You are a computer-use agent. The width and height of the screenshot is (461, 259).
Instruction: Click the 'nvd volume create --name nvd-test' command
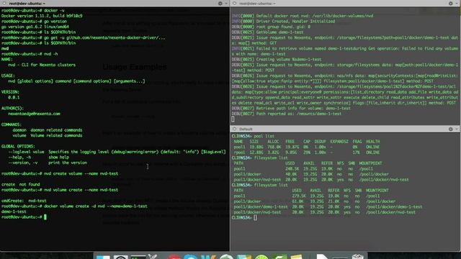[x=60, y=190]
